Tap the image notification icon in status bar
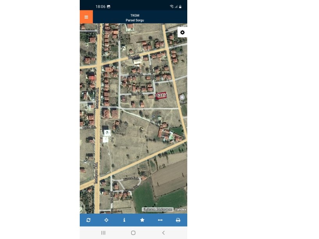319x239 pixels. point(109,7)
